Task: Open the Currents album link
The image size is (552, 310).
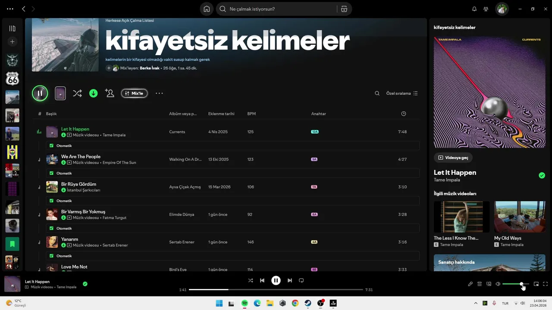Action: [177, 132]
